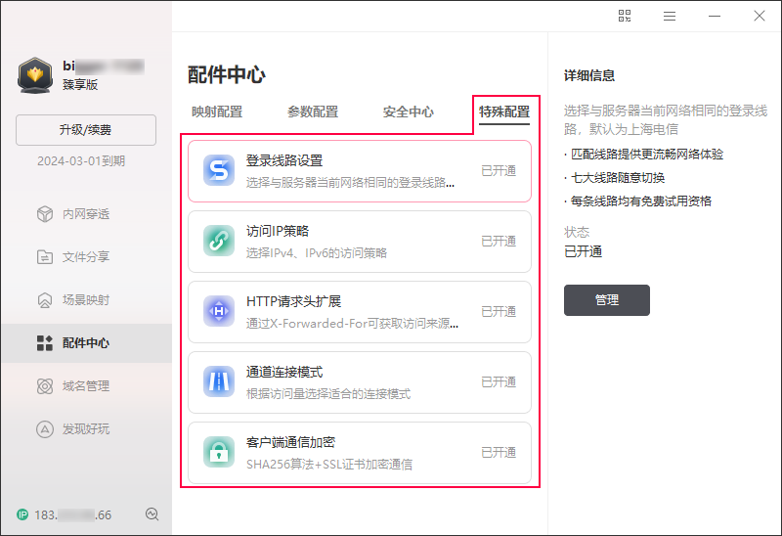
Task: Click the 升级/续费 button
Action: pyautogui.click(x=86, y=130)
